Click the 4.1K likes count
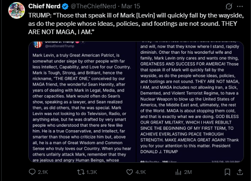251x181 pixels. point(141,172)
